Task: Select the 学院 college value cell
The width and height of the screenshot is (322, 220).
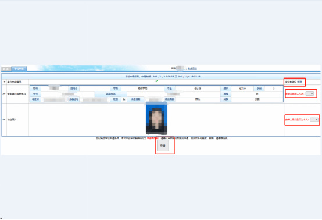Action: 142,88
